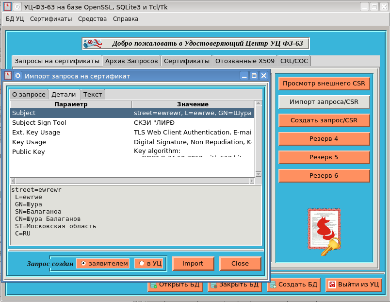Viewport: 390px width, 302px height.
Task: Maximize the import request dialog
Action: tap(254, 76)
